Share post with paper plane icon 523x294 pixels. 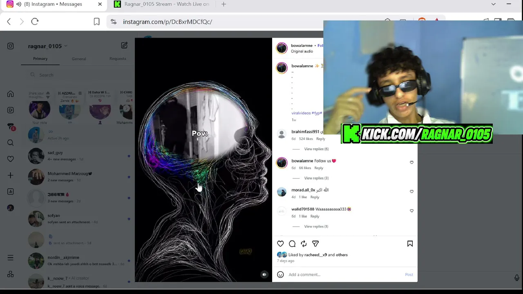315,244
